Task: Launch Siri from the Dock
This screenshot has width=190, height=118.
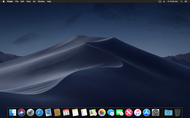Action: 22,112
